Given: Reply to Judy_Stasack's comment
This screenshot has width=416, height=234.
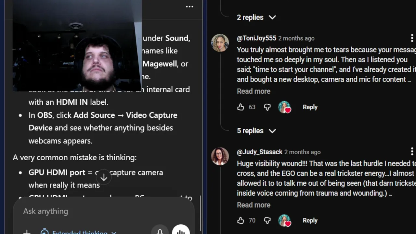Looking at the screenshot, I should (x=310, y=220).
